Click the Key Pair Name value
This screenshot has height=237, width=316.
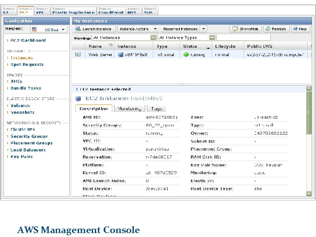269,165
